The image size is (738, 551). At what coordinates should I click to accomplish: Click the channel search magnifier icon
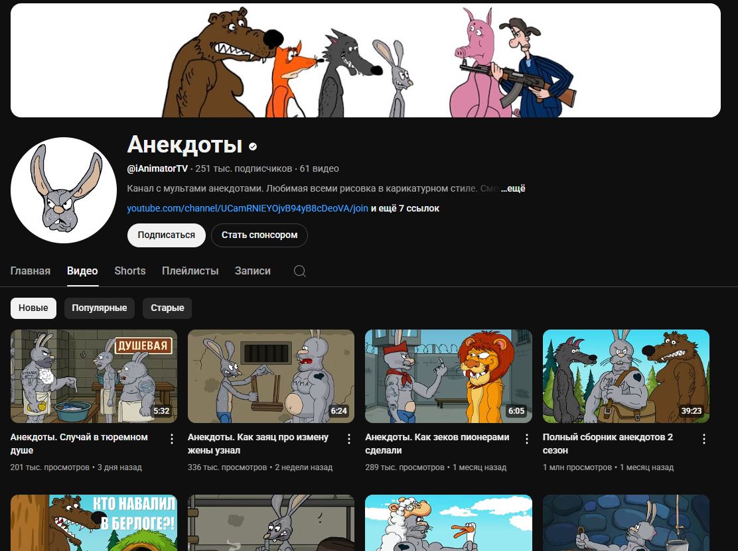[x=300, y=271]
